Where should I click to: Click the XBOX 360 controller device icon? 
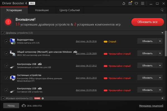[x=13, y=54]
